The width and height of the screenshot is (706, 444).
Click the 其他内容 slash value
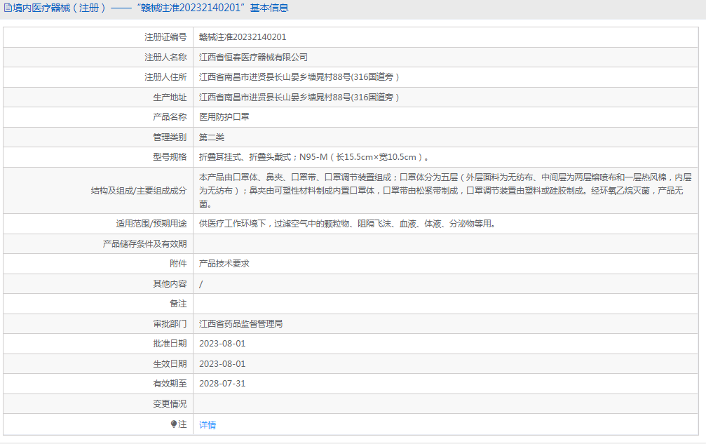pos(201,284)
